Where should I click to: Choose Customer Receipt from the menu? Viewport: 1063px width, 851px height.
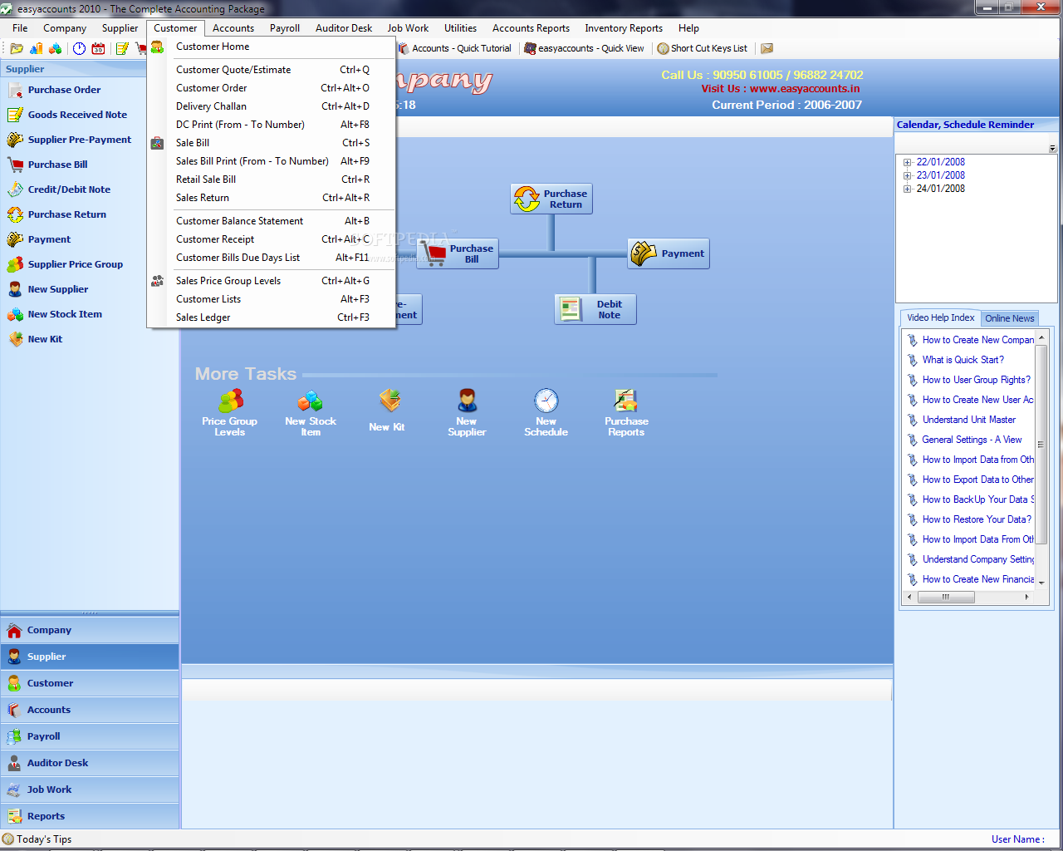(x=272, y=239)
